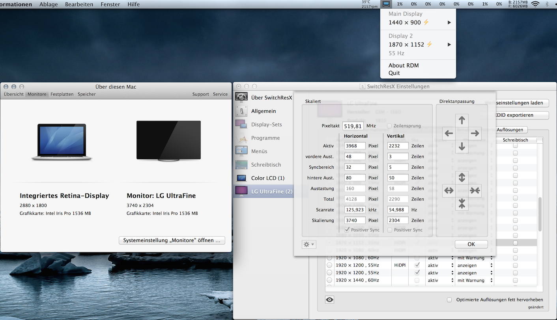This screenshot has width=557, height=320.
Task: Open the Bearbeiten menu
Action: pyautogui.click(x=79, y=4)
